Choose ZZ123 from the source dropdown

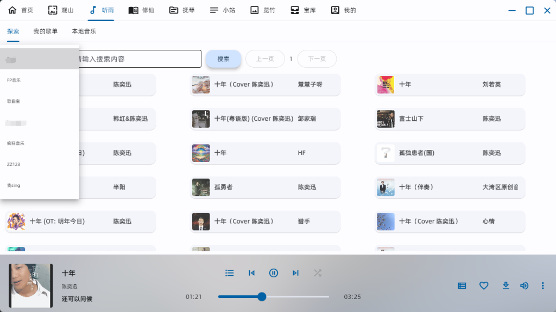pyautogui.click(x=39, y=164)
